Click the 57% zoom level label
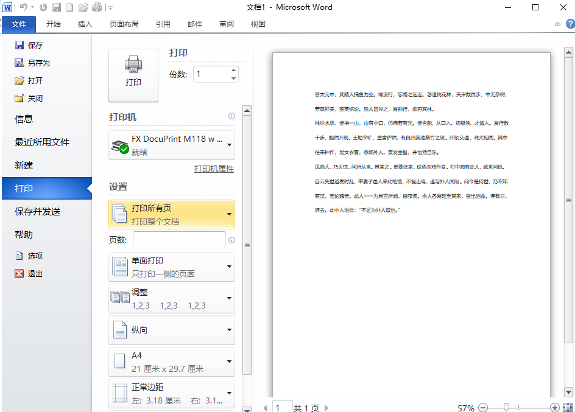 (x=466, y=408)
